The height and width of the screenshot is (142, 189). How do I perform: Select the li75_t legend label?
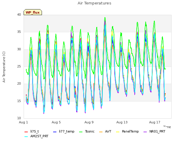[x=35, y=131]
